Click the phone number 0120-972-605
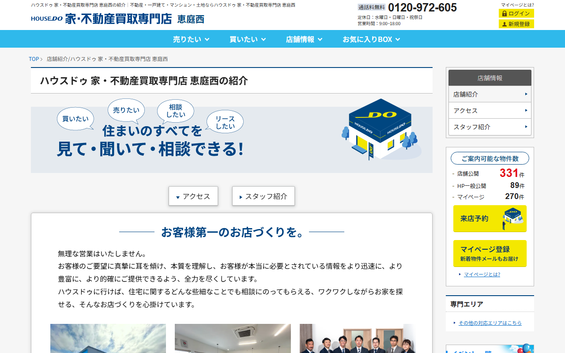 coord(422,8)
